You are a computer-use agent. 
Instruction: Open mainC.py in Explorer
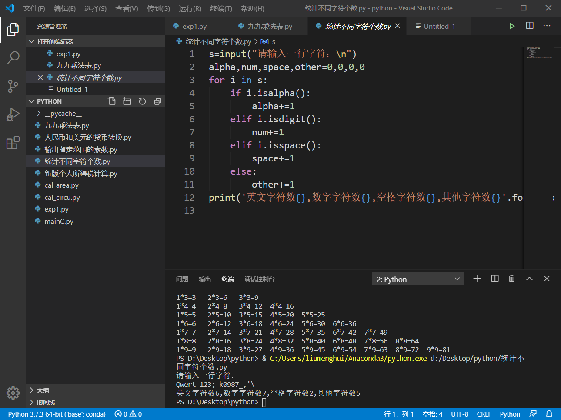pyautogui.click(x=96, y=221)
